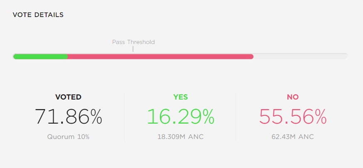Select the green YES label
Screen dimensions: 363x168
[180, 97]
